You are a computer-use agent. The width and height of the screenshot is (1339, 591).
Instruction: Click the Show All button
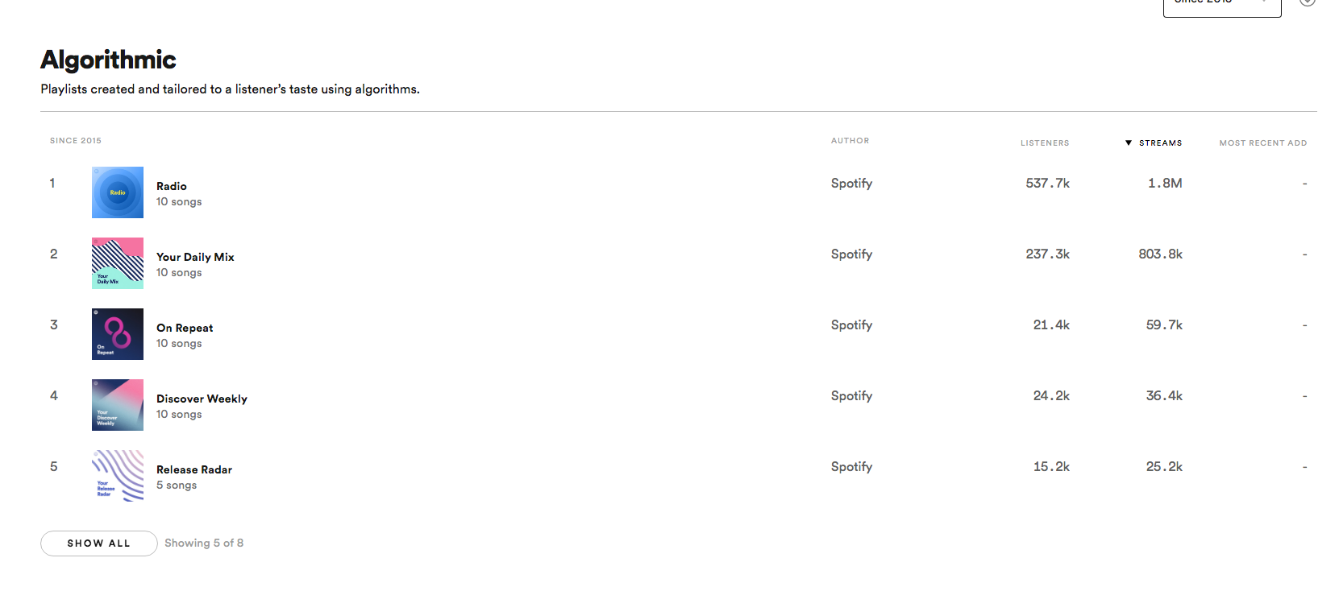[99, 543]
